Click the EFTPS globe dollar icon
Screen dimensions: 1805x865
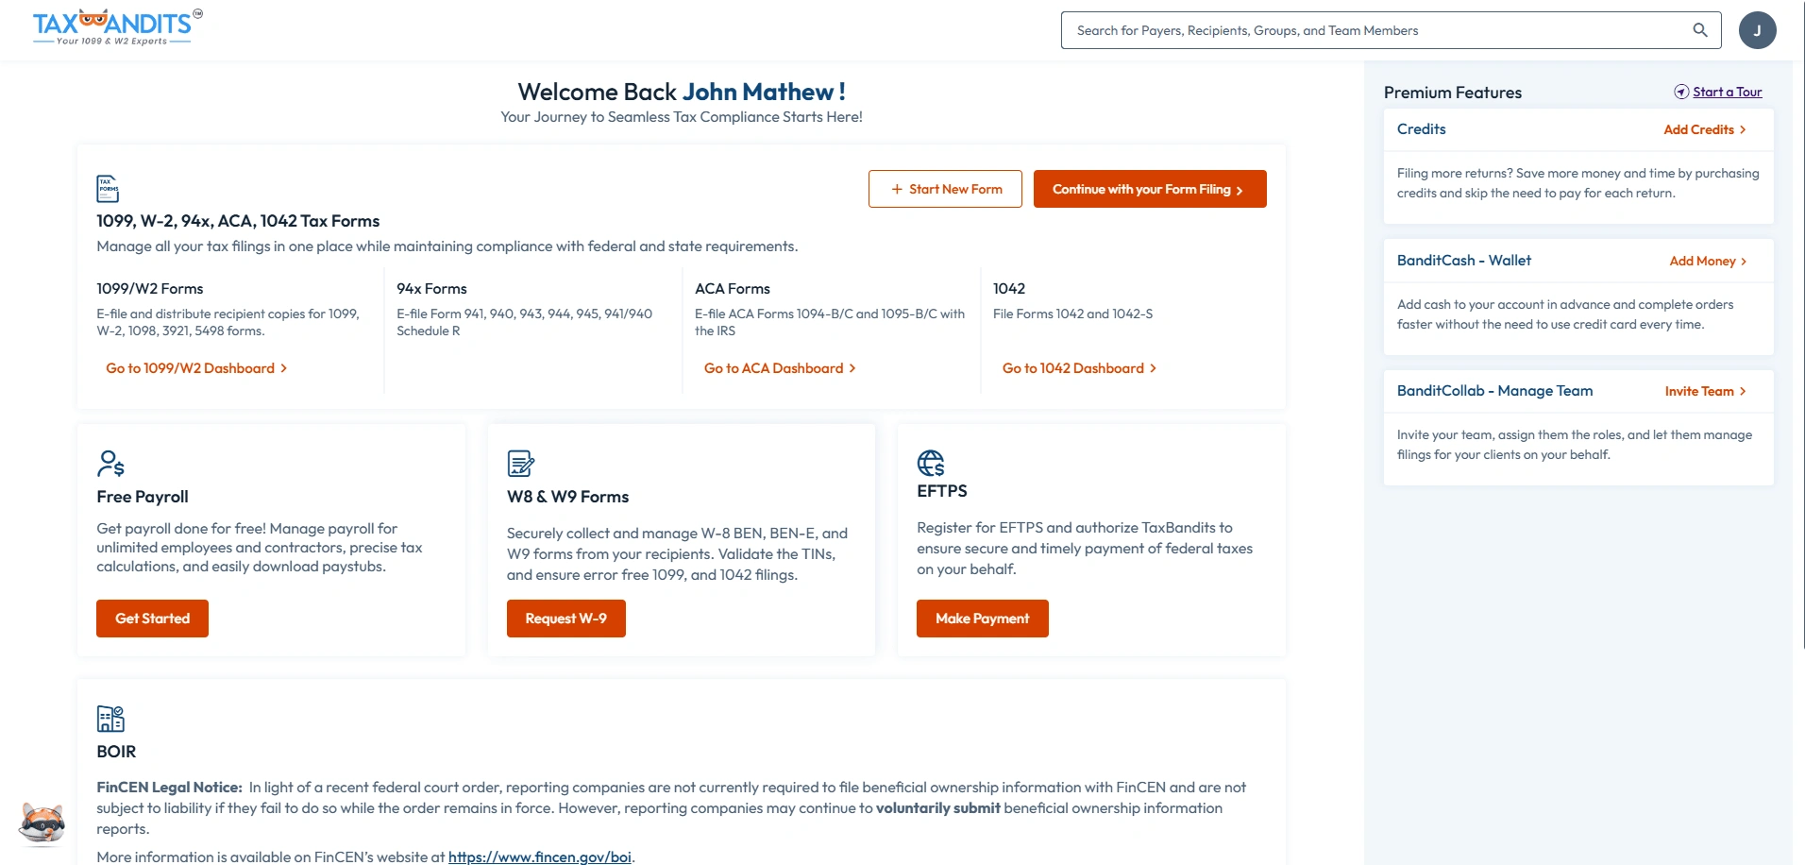tap(931, 463)
